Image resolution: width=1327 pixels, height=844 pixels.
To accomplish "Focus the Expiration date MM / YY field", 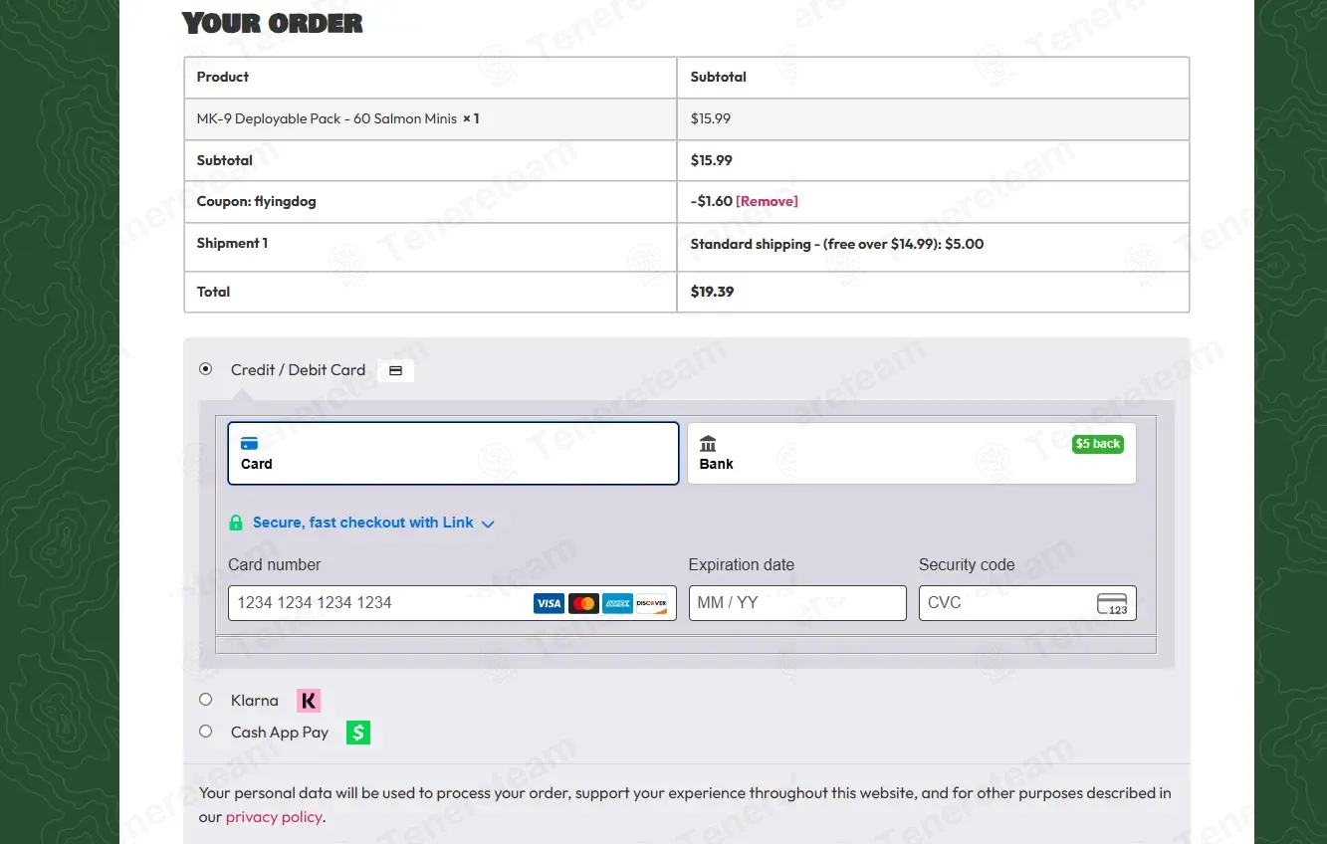I will click(x=797, y=603).
